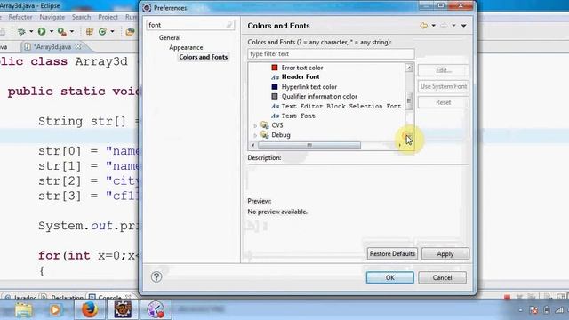Open the screen recorder taskbar icon
This screenshot has height=320, width=569.
pyautogui.click(x=156, y=309)
